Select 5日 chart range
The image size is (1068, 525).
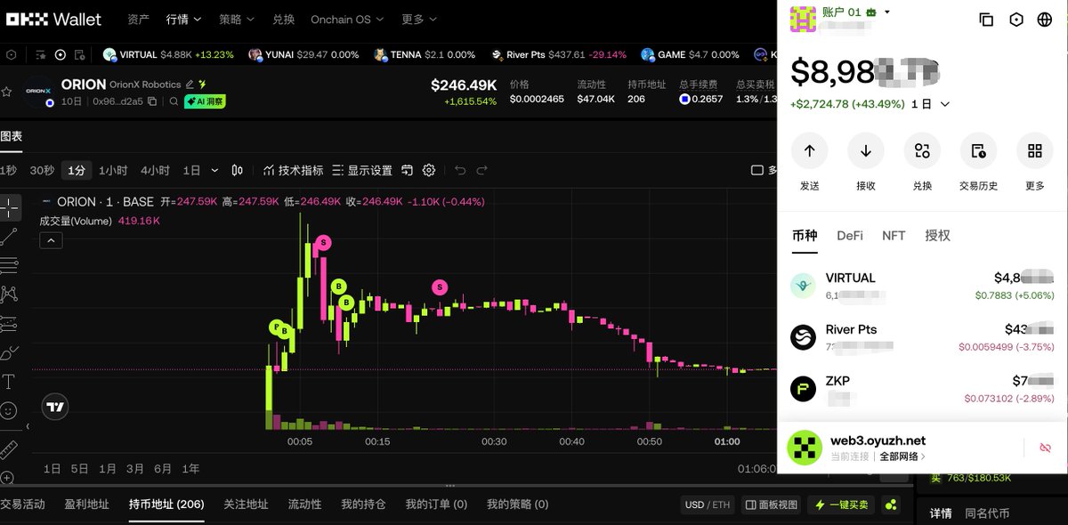(80, 469)
